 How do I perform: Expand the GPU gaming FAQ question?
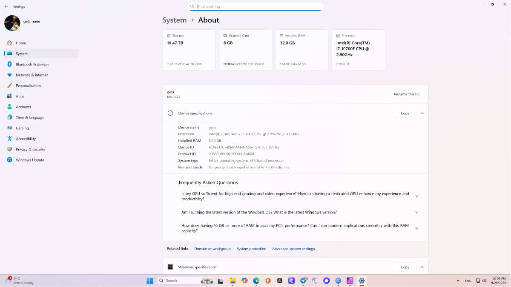[416, 196]
